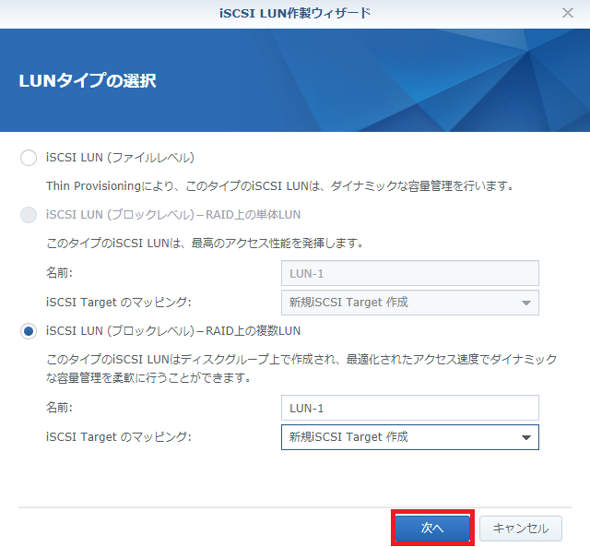Click the 最高のアクセス性能 description line

click(x=204, y=244)
